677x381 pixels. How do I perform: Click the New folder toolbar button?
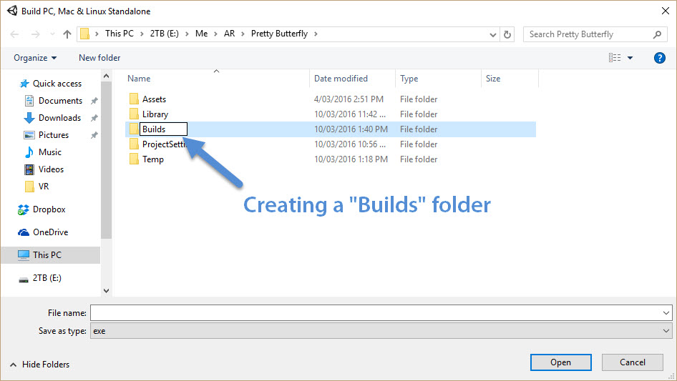point(99,58)
